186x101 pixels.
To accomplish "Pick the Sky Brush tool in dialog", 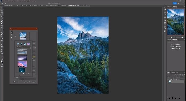I will point(12,35).
